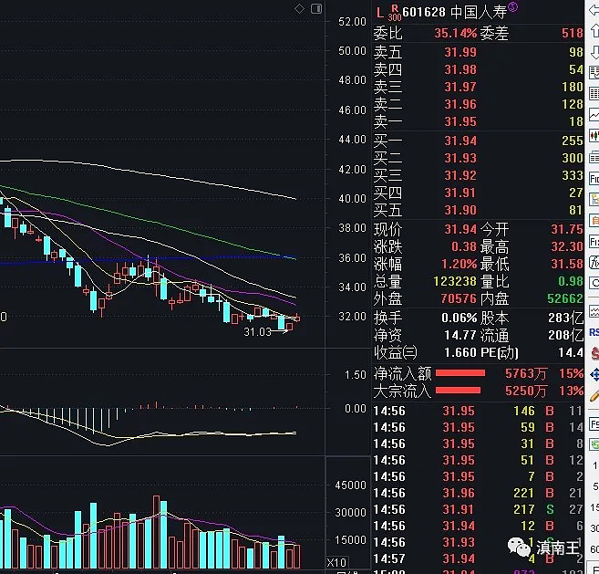
Task: Click the R 300 margin badge
Action: pos(395,13)
